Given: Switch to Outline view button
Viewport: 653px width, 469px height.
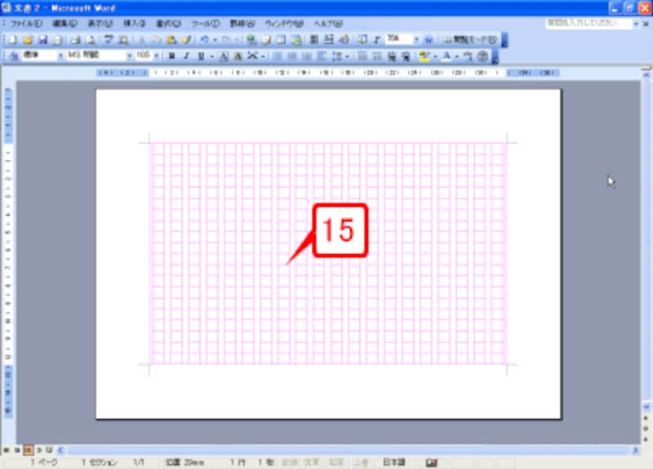Looking at the screenshot, I should point(38,450).
